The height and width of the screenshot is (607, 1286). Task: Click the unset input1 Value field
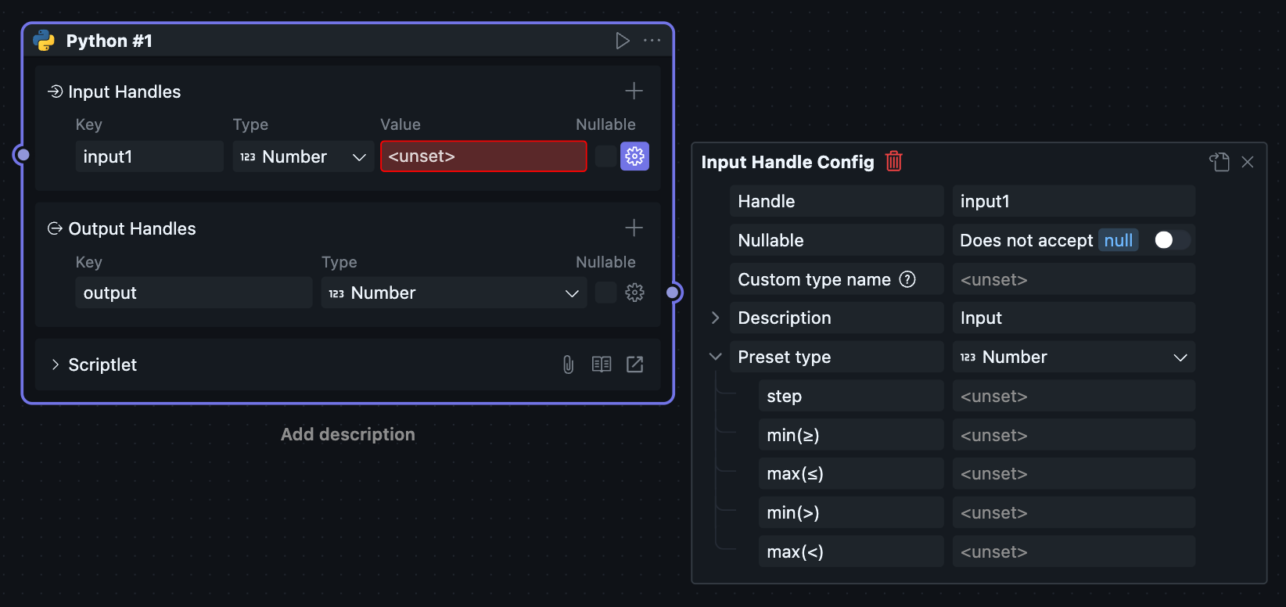point(483,156)
